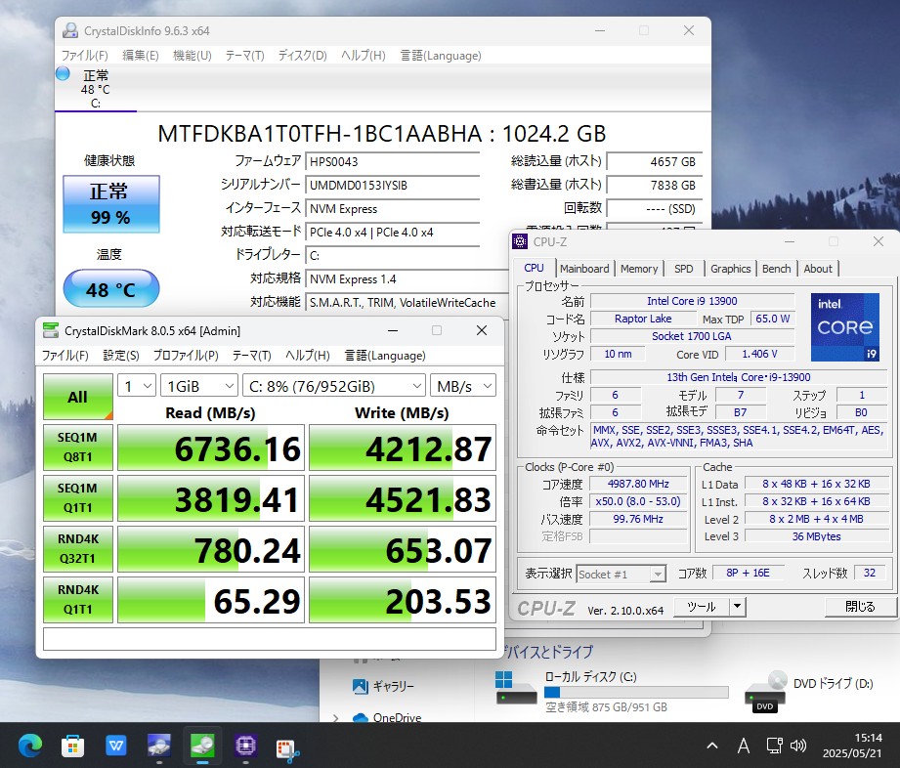Switch to CrystalDiskMark taskbar icon
The width and height of the screenshot is (900, 768).
coord(202,747)
